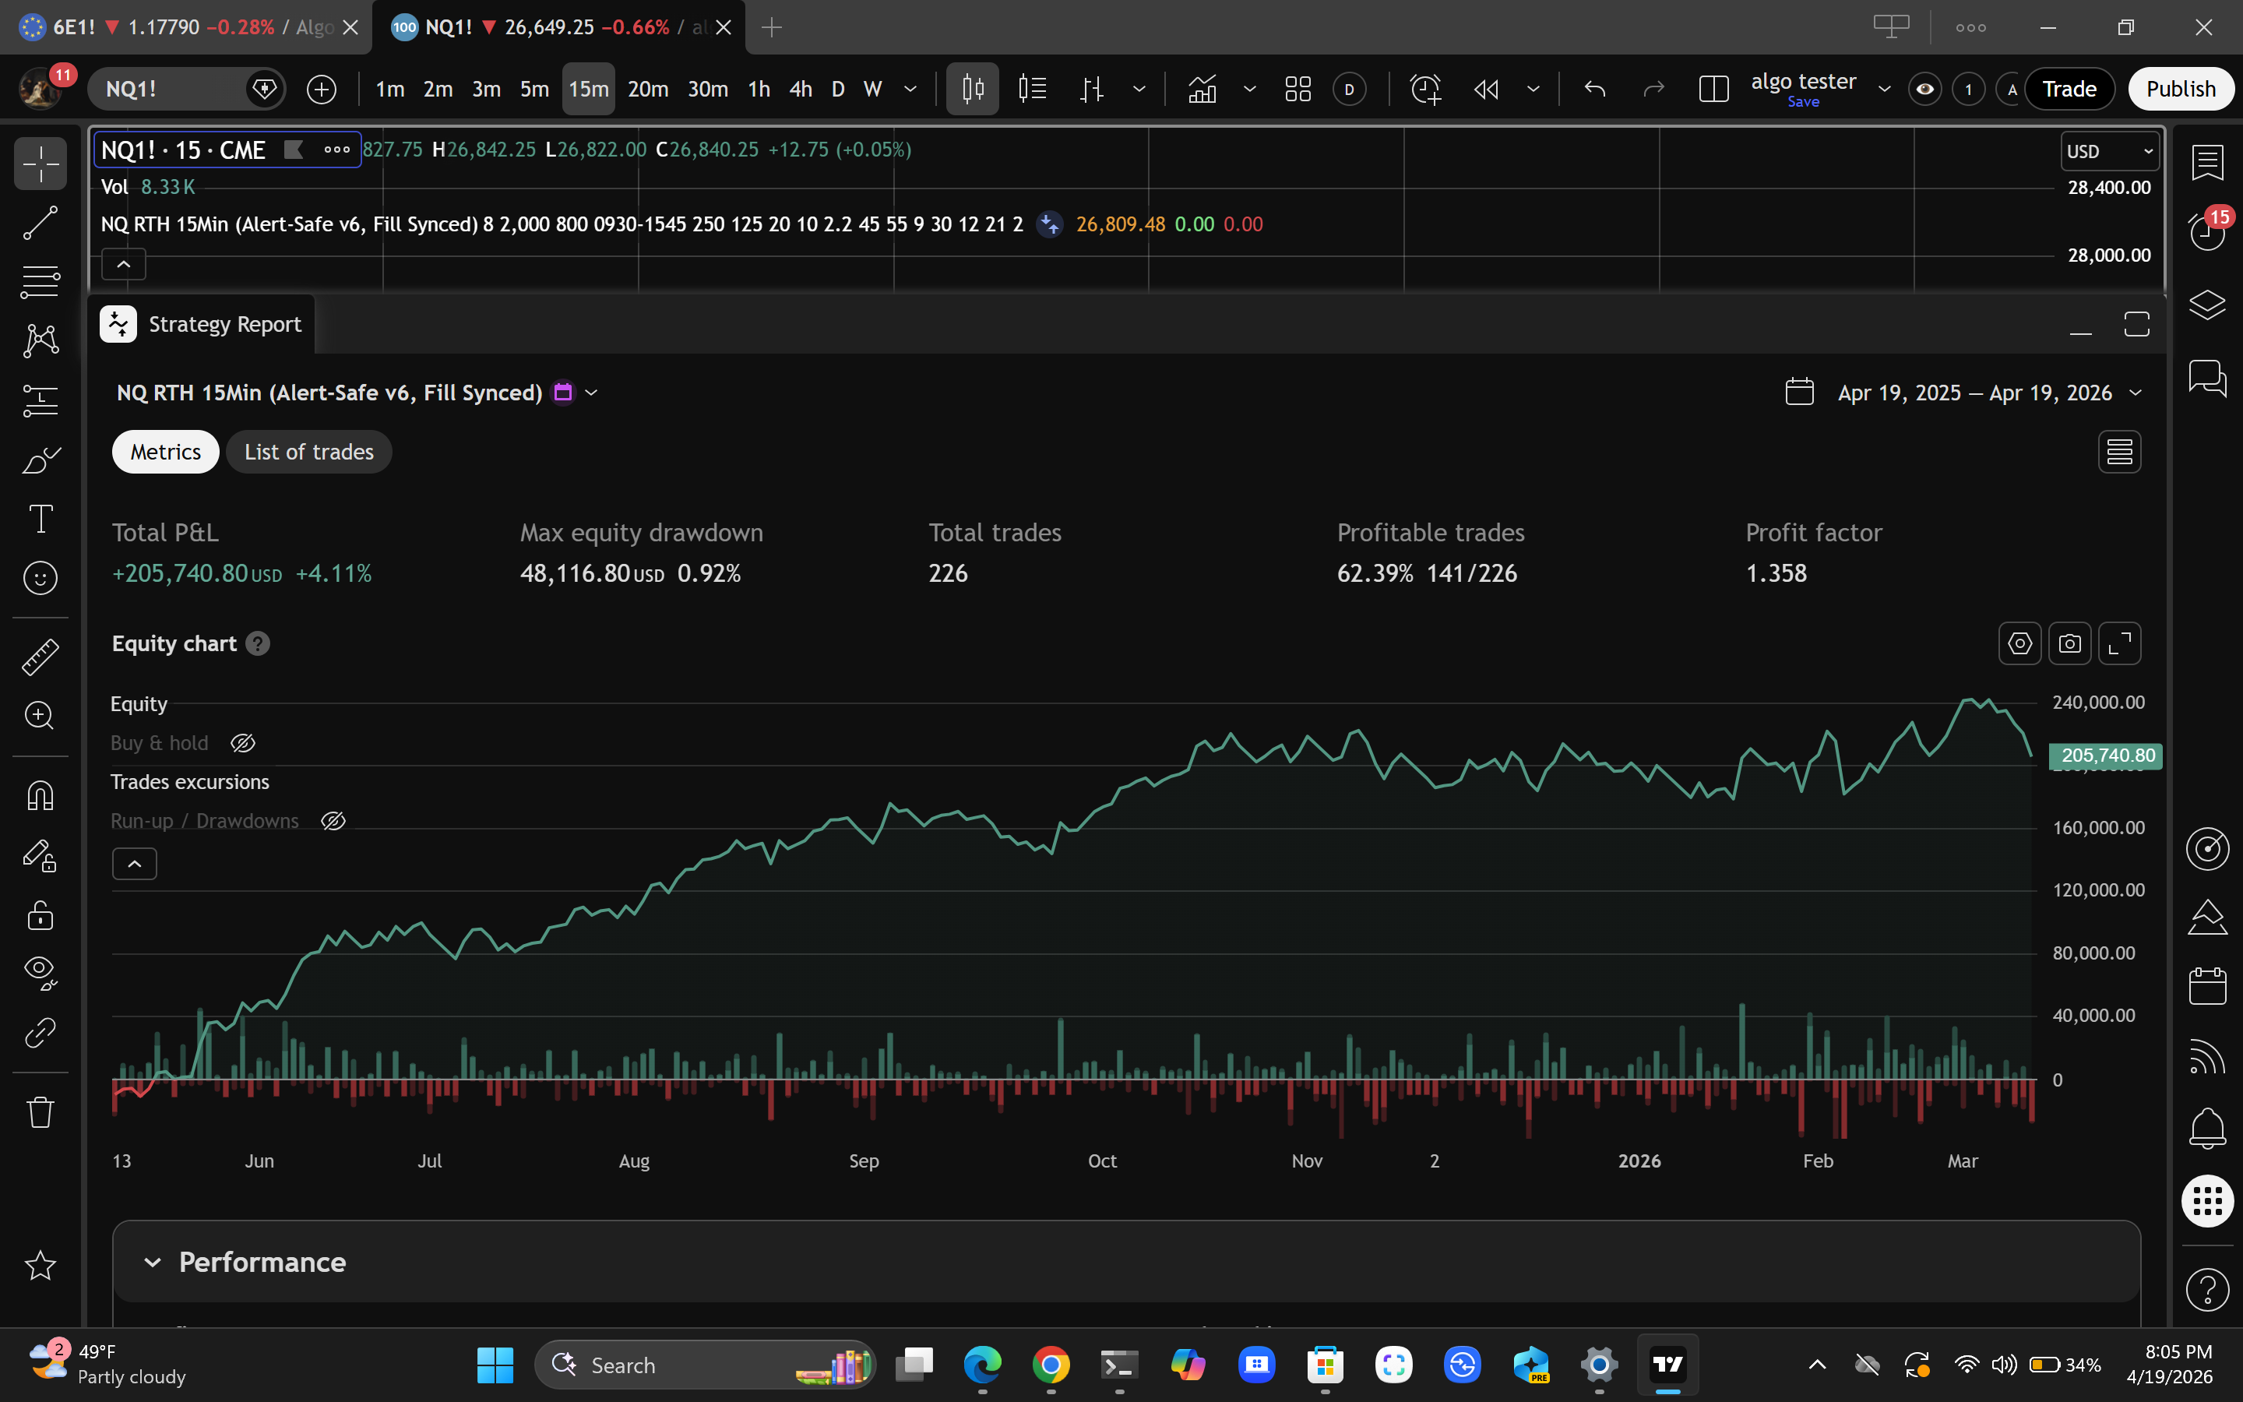Toggle hide all drawings eye
The height and width of the screenshot is (1402, 2243).
[40, 974]
